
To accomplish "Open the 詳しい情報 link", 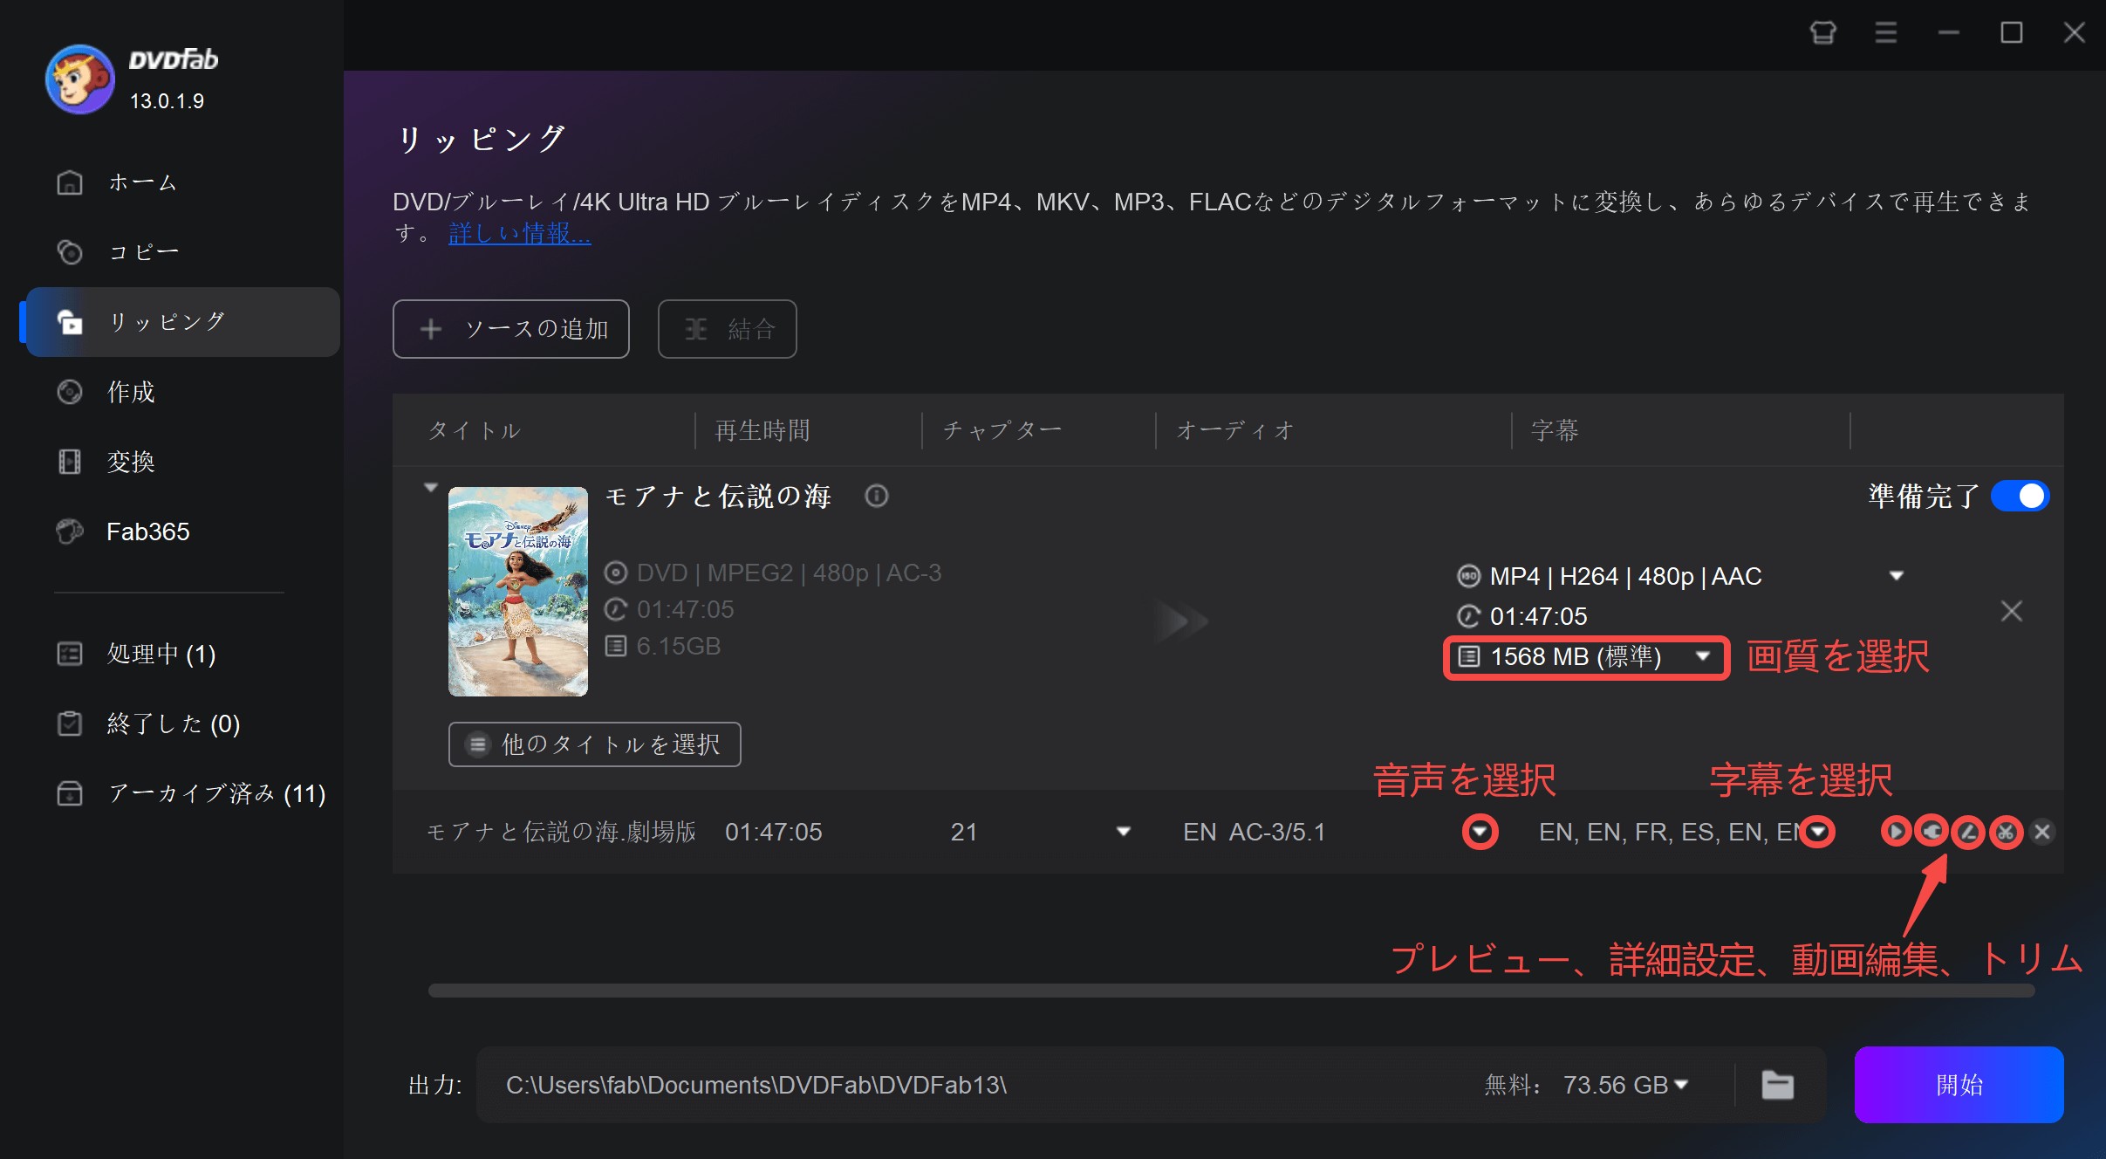I will point(519,234).
